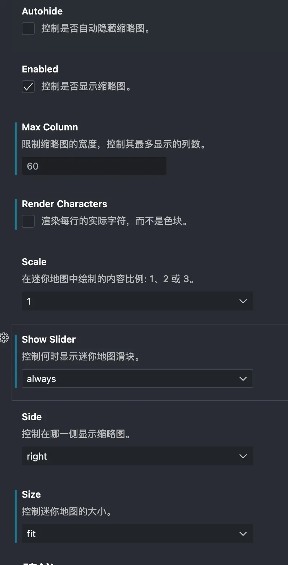Select the Render Characters setting title
The height and width of the screenshot is (565, 288).
pyautogui.click(x=64, y=204)
